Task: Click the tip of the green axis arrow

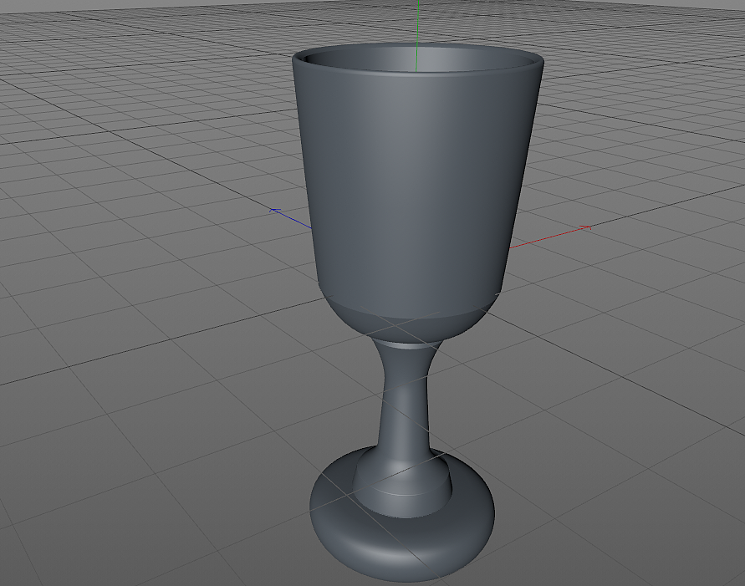Action: click(x=416, y=3)
